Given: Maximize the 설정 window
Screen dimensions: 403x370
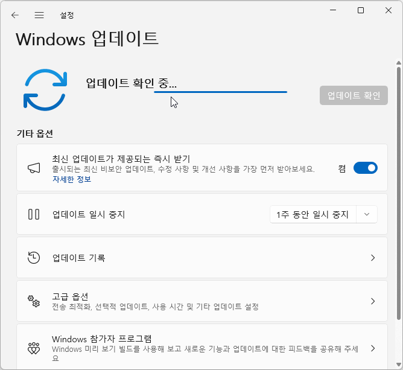Looking at the screenshot, I should [361, 10].
